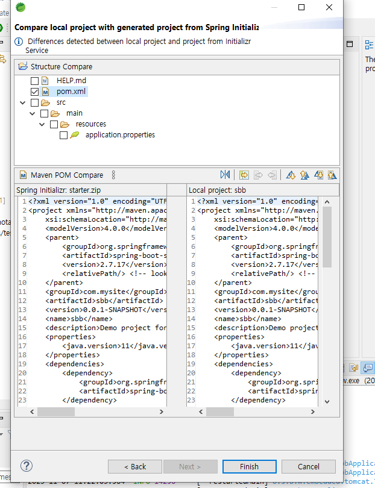The image size is (375, 488).
Task: Click line 8 version 2.7.17 in left pane
Action: click(114, 264)
